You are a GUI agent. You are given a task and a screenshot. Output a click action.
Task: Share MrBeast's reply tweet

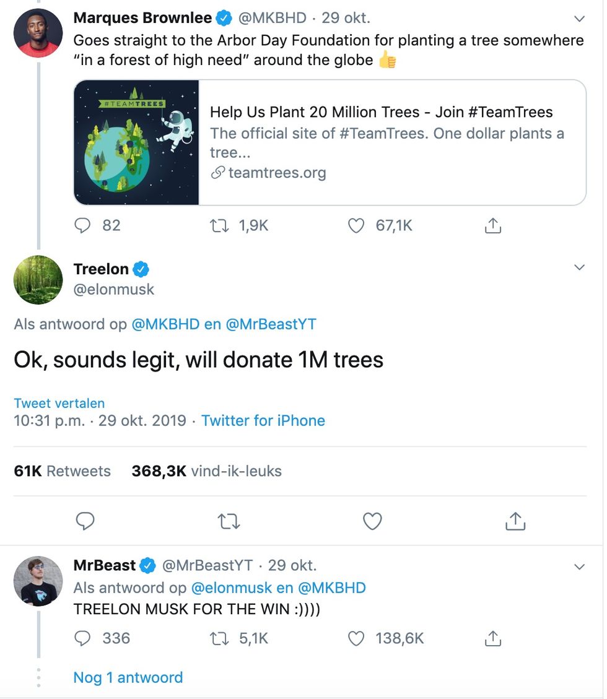point(493,638)
